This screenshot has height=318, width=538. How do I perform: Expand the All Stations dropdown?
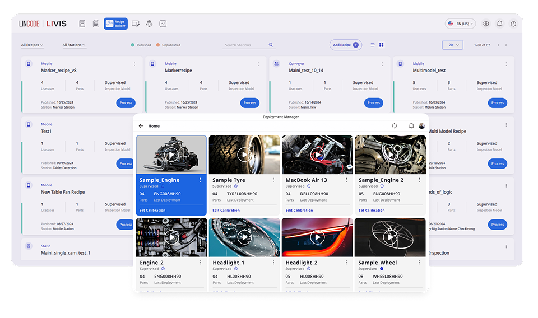(74, 45)
